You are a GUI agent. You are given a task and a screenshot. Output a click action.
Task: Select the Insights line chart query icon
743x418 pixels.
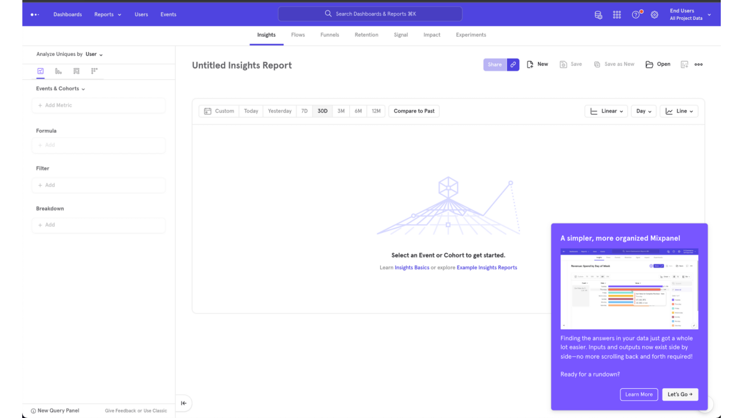point(40,71)
